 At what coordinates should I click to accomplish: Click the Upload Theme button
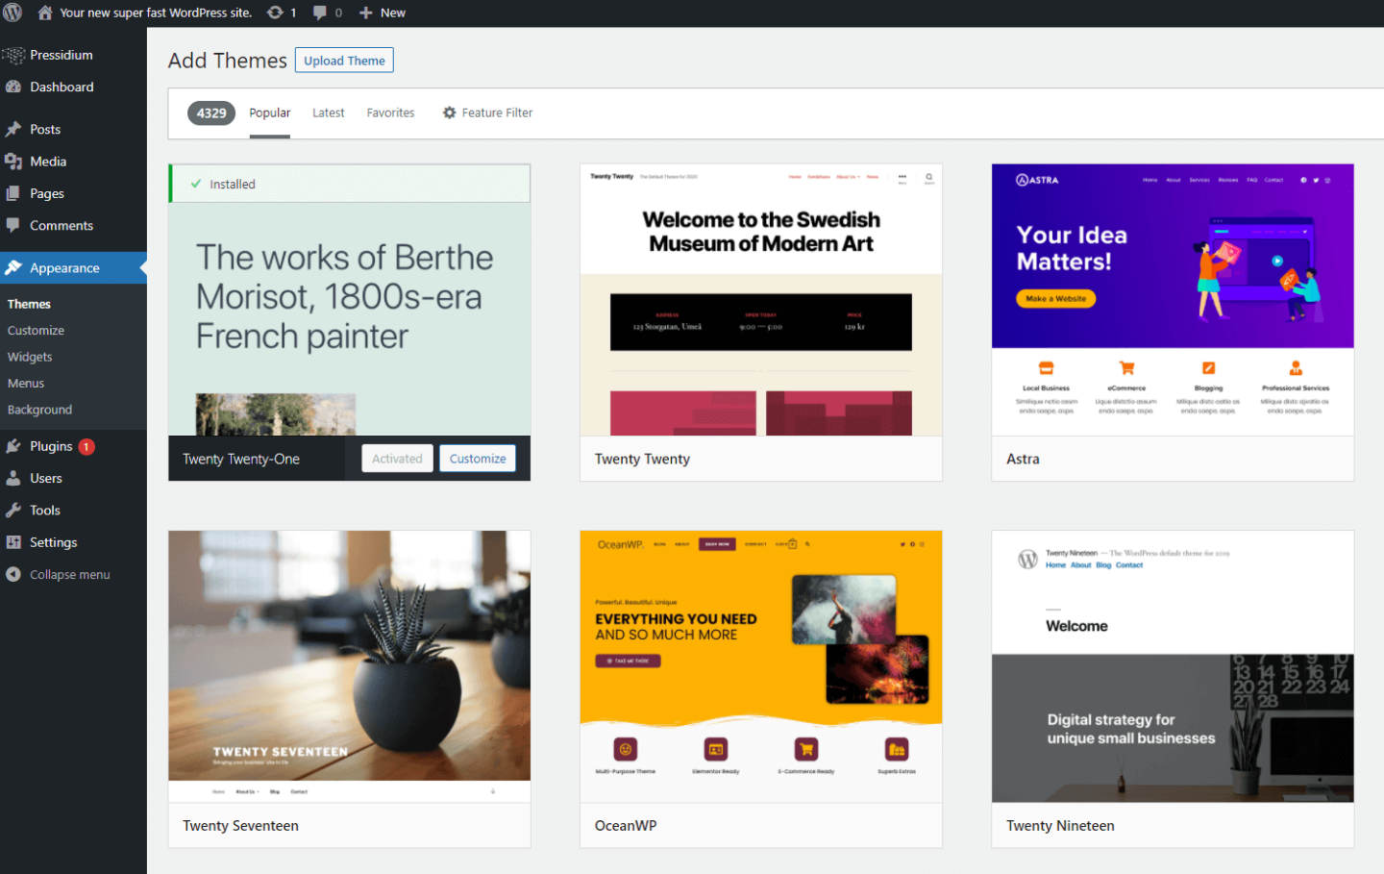[344, 61]
